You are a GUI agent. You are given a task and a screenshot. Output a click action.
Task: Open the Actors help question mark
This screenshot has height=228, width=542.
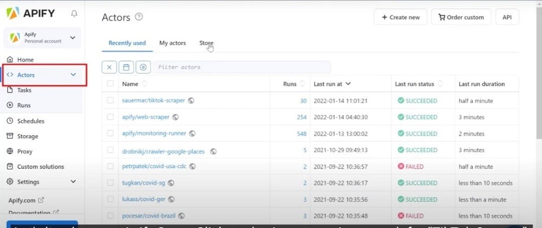pos(139,17)
